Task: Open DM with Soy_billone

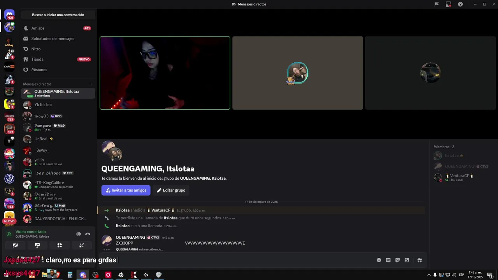Action: pyautogui.click(x=58, y=173)
